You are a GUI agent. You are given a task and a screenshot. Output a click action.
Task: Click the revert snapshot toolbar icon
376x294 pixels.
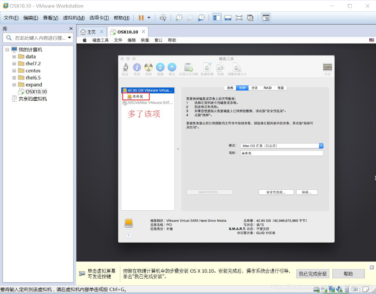point(190,18)
